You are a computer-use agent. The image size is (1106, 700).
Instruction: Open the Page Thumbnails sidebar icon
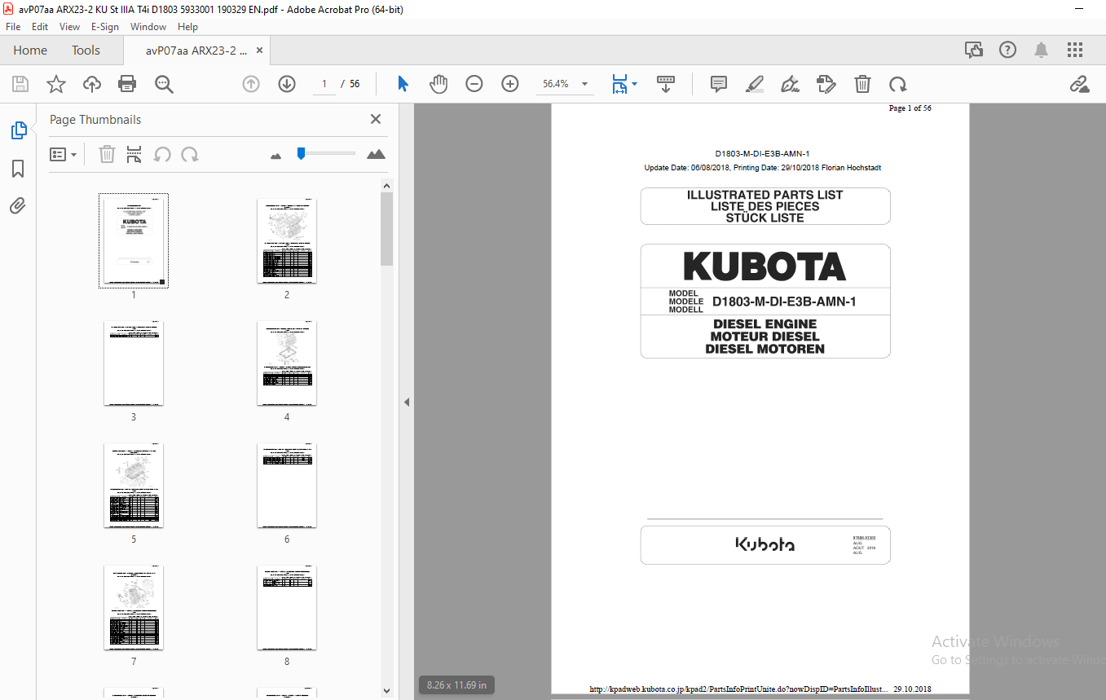click(x=18, y=130)
